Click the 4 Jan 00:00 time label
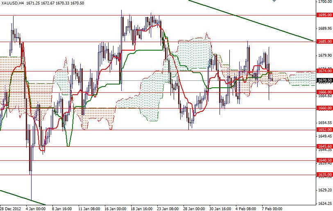 (36, 208)
